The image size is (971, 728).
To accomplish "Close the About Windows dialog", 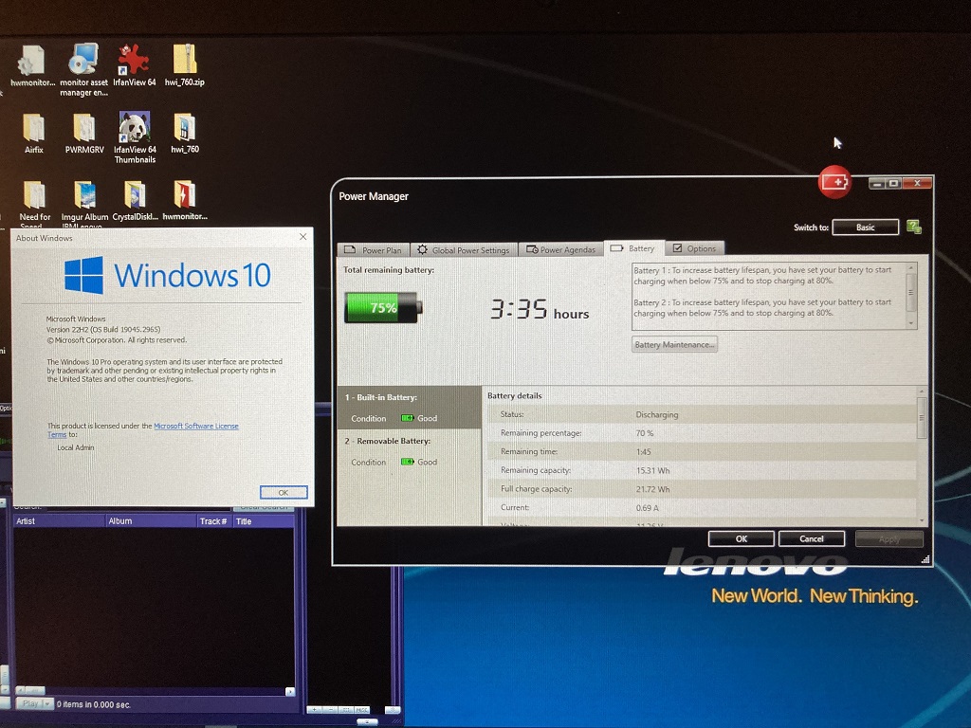I will pyautogui.click(x=302, y=236).
